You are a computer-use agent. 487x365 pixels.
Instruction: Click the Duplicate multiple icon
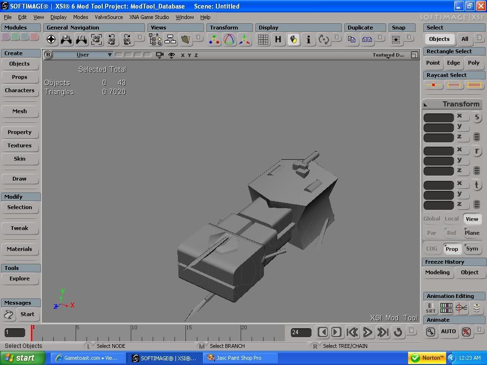367,39
